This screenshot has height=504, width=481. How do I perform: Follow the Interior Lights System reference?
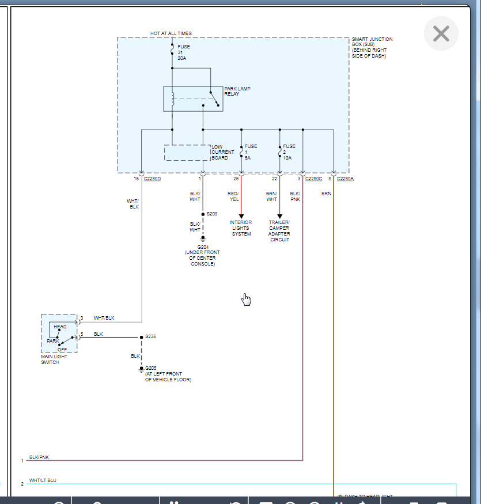tap(241, 228)
